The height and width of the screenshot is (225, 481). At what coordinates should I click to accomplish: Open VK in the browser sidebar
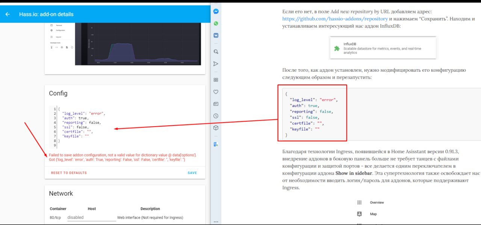coord(216,35)
